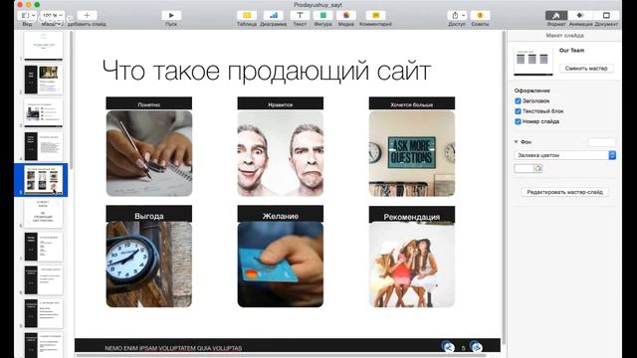637x358 pixels.
Task: Click the Добавить слайд plus button
Action: (x=87, y=16)
